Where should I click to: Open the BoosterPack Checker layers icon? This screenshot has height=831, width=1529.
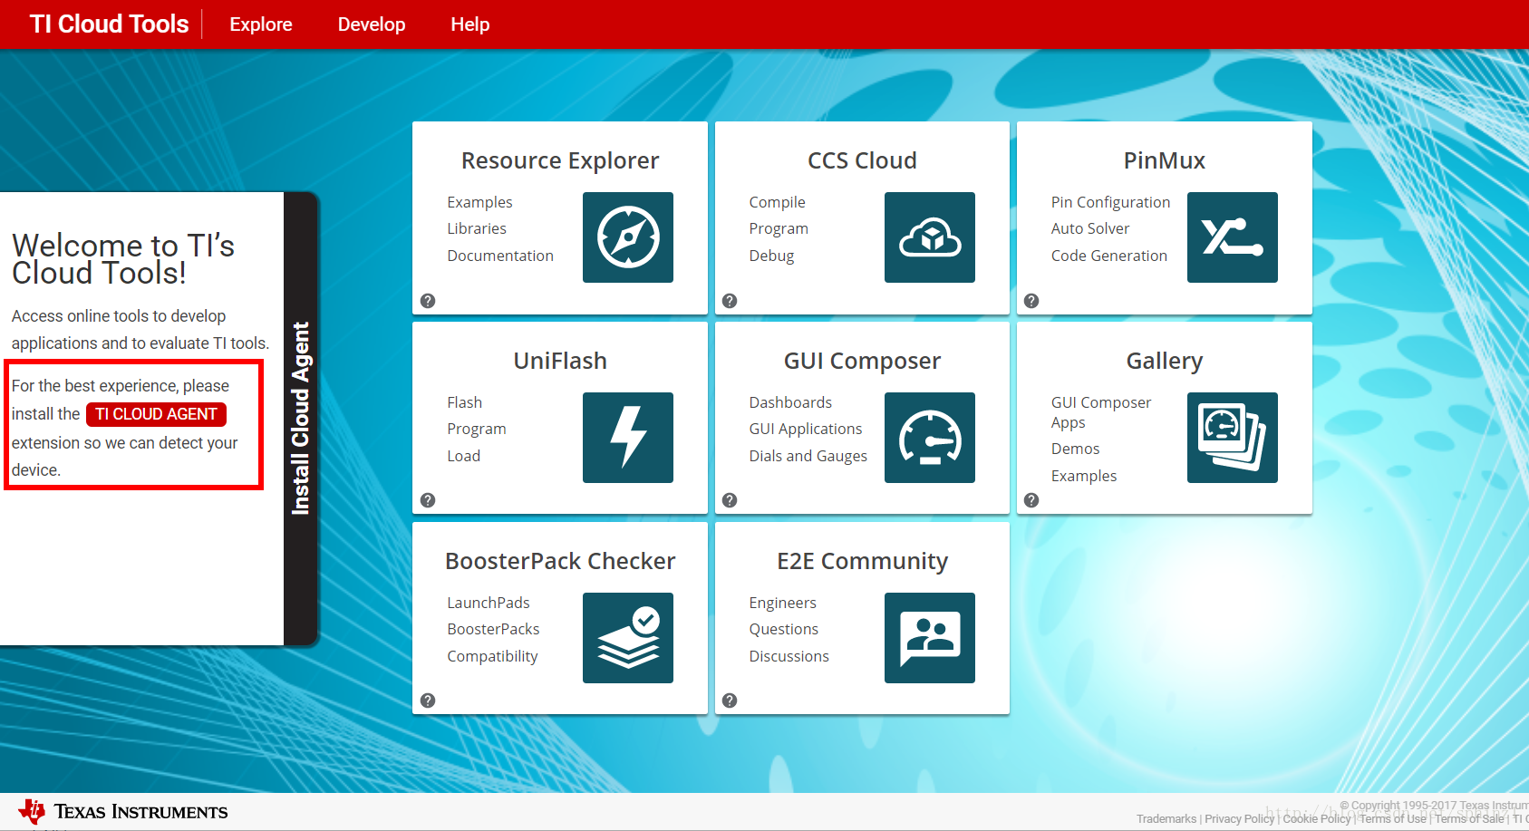(628, 638)
